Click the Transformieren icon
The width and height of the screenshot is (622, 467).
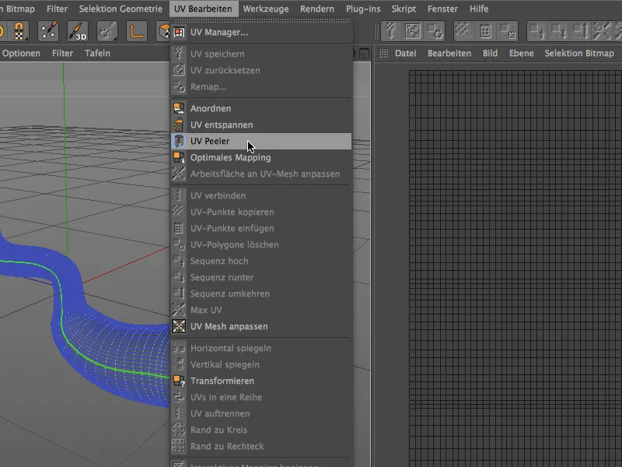coord(179,381)
